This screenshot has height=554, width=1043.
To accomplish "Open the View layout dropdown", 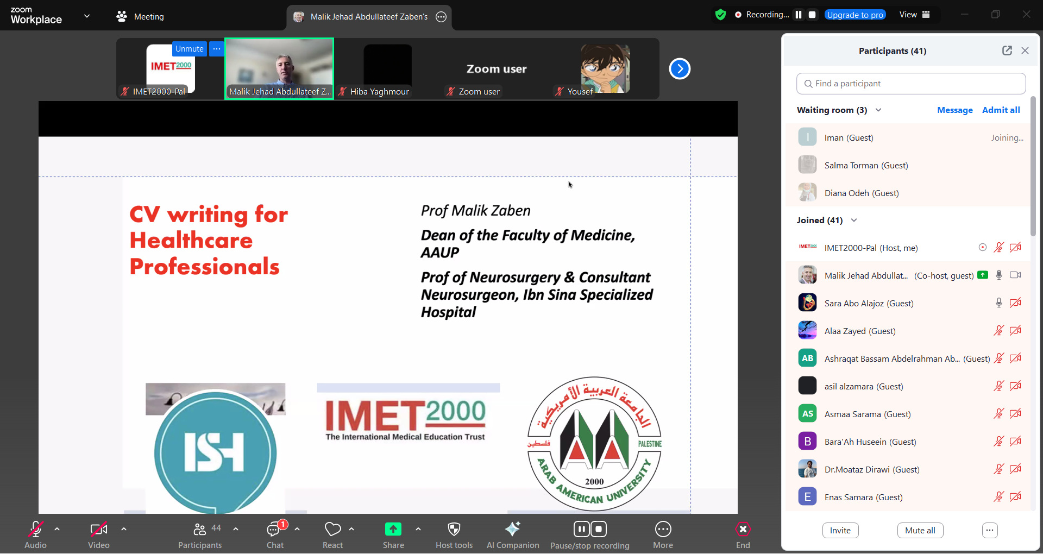I will pos(914,15).
